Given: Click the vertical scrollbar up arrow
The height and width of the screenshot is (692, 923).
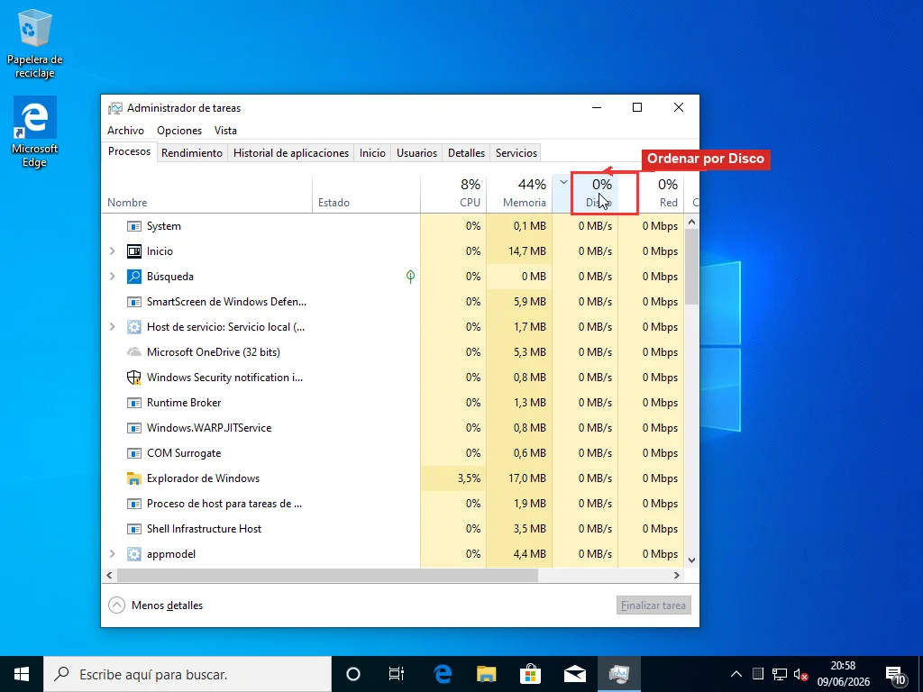Looking at the screenshot, I should point(691,222).
